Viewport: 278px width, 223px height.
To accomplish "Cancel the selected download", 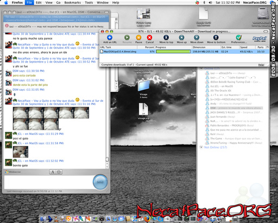I will 149,38.
